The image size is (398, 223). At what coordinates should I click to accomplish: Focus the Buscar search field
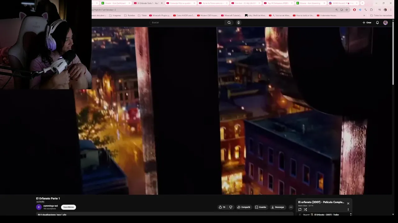pyautogui.click(x=187, y=23)
